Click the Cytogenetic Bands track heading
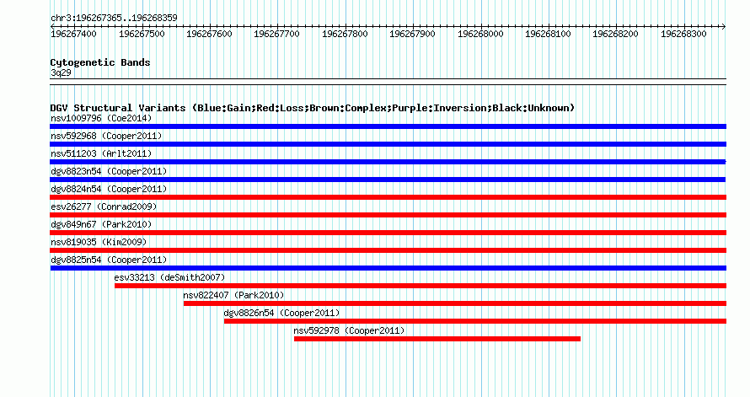Image resolution: width=750 pixels, height=397 pixels. (100, 62)
